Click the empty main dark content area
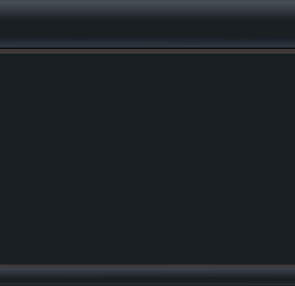Screen dimensions: 295x286 pyautogui.click(x=148, y=159)
